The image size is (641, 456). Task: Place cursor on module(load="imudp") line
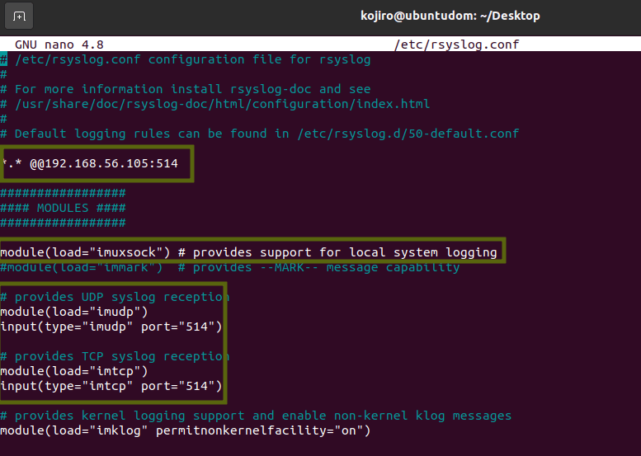(74, 312)
